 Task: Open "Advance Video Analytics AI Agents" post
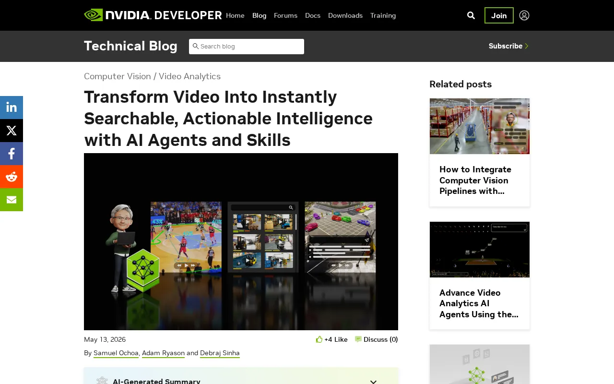479,303
